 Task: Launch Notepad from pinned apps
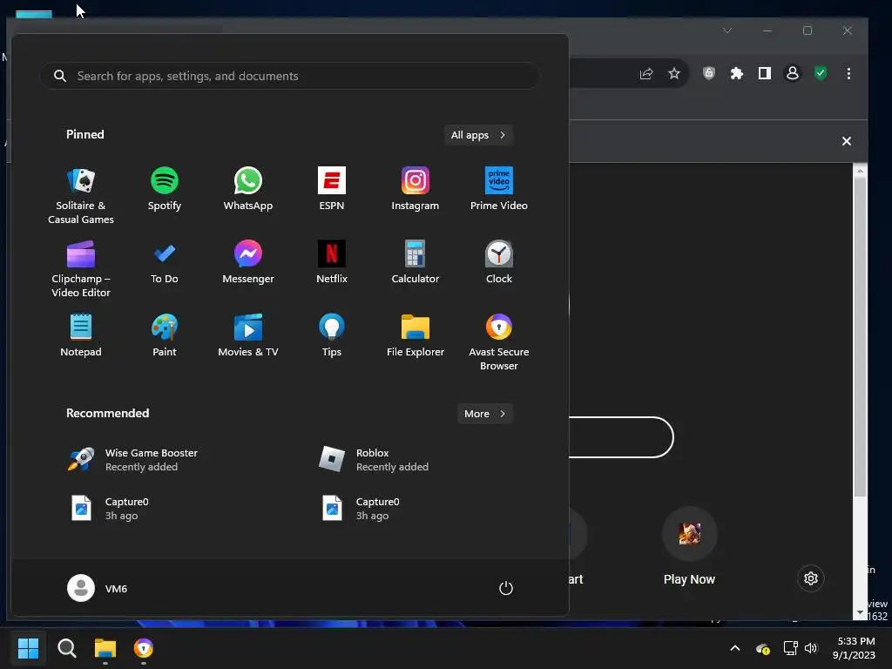click(81, 335)
